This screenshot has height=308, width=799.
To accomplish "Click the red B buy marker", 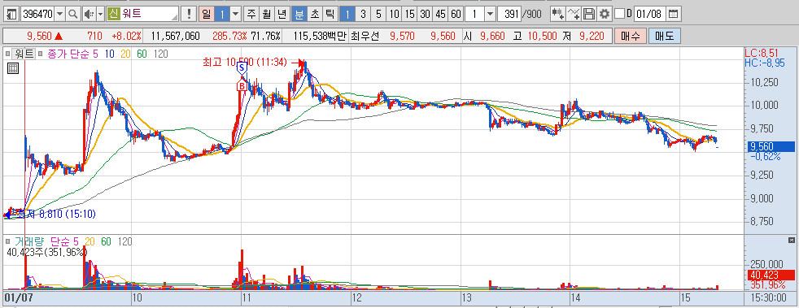I will [242, 86].
